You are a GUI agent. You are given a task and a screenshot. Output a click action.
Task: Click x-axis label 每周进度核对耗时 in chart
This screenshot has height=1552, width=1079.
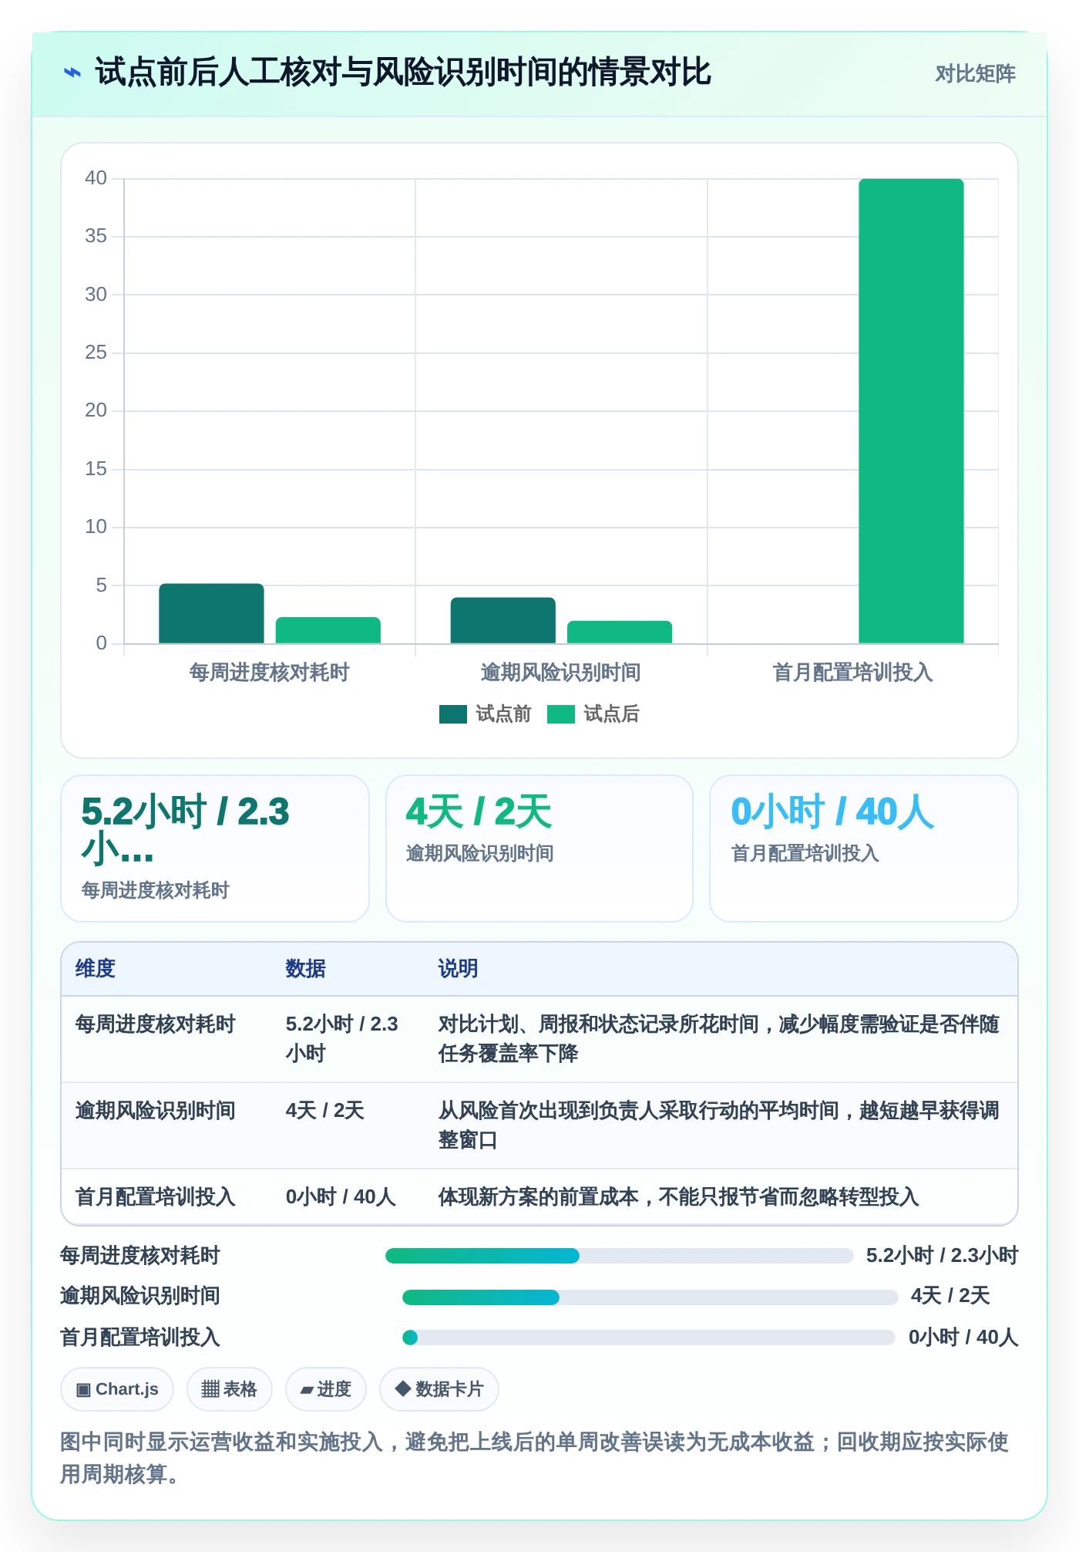pos(270,673)
